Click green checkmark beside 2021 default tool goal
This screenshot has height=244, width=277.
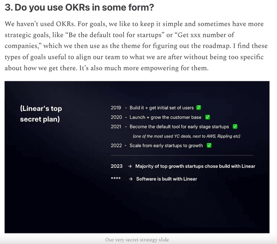click(235, 126)
